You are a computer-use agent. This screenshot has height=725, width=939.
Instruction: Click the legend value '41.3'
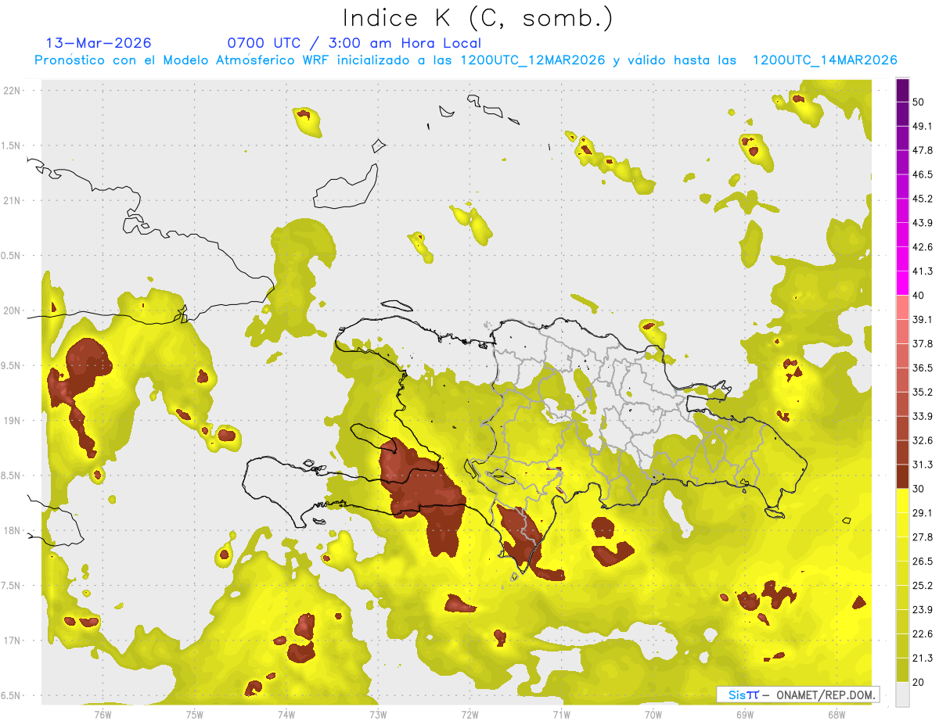click(x=923, y=271)
